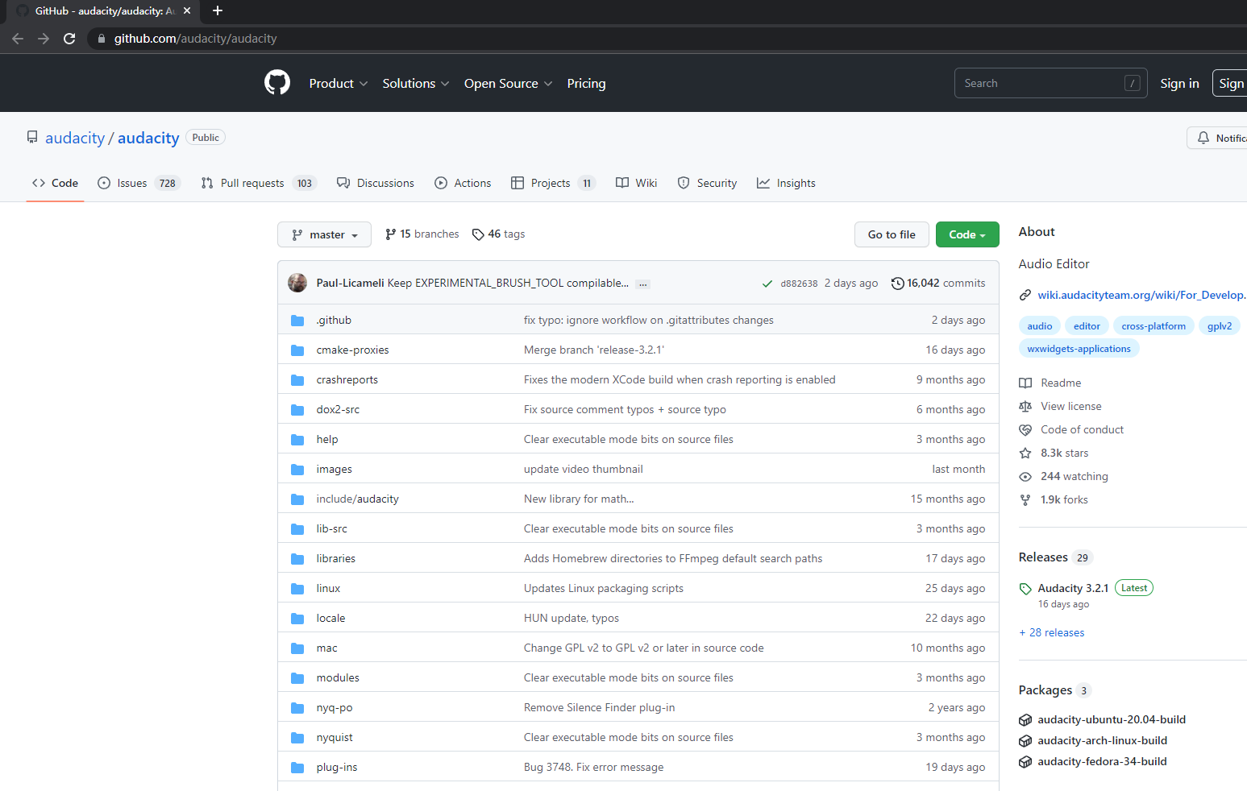1247x791 pixels.
Task: Click the star icon next to 8.3k stars
Action: pos(1025,453)
